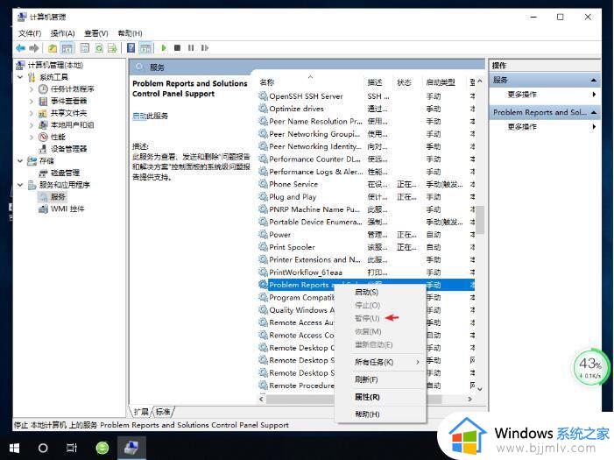This screenshot has width=614, height=460.
Task: Open the green browser taskbar icon
Action: click(x=102, y=448)
